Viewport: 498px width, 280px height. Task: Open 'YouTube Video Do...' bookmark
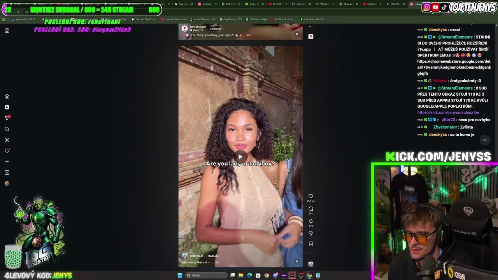[x=282, y=19]
